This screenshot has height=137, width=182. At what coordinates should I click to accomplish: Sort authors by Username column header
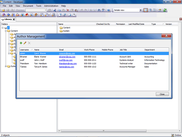[x=26, y=50]
